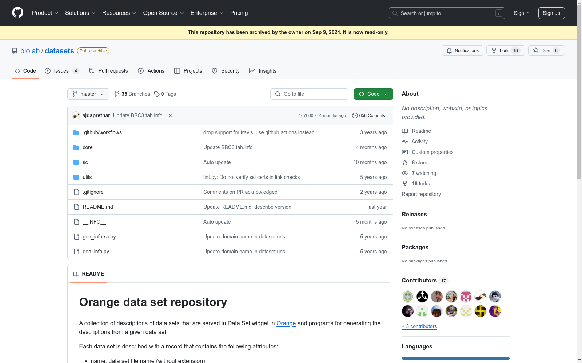
Task: Open the Orange link in README
Action: click(286, 323)
